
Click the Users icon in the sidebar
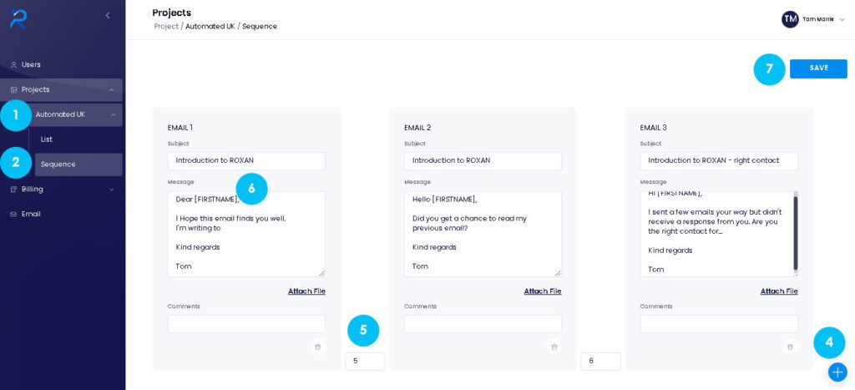coord(13,65)
